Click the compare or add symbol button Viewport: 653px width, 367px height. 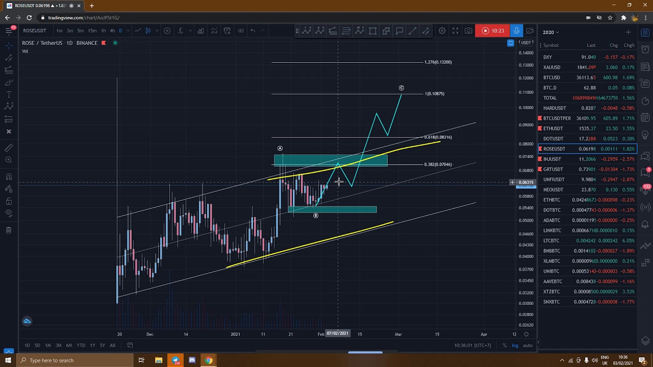tap(167, 31)
